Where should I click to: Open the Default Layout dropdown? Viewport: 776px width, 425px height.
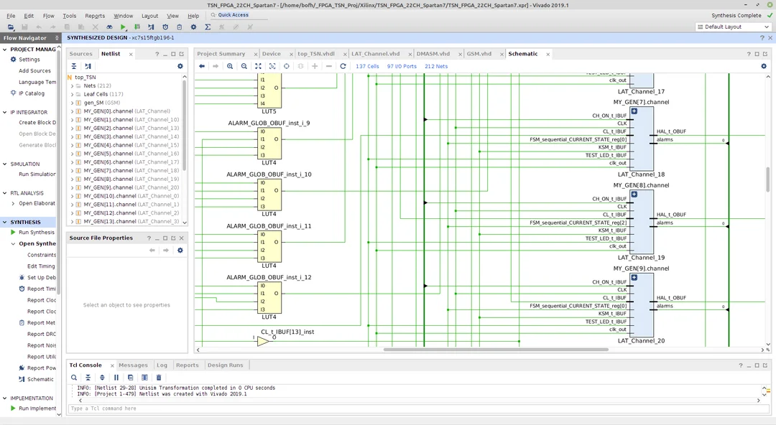[734, 27]
